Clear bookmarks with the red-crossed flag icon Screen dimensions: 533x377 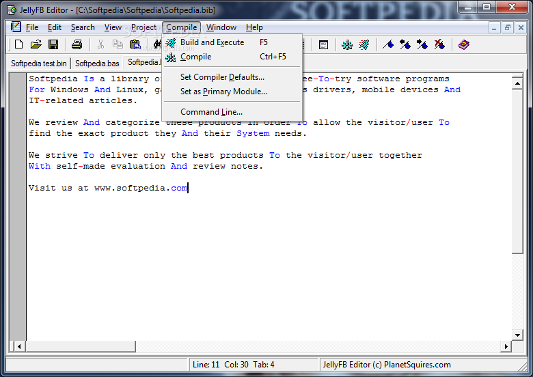(439, 44)
